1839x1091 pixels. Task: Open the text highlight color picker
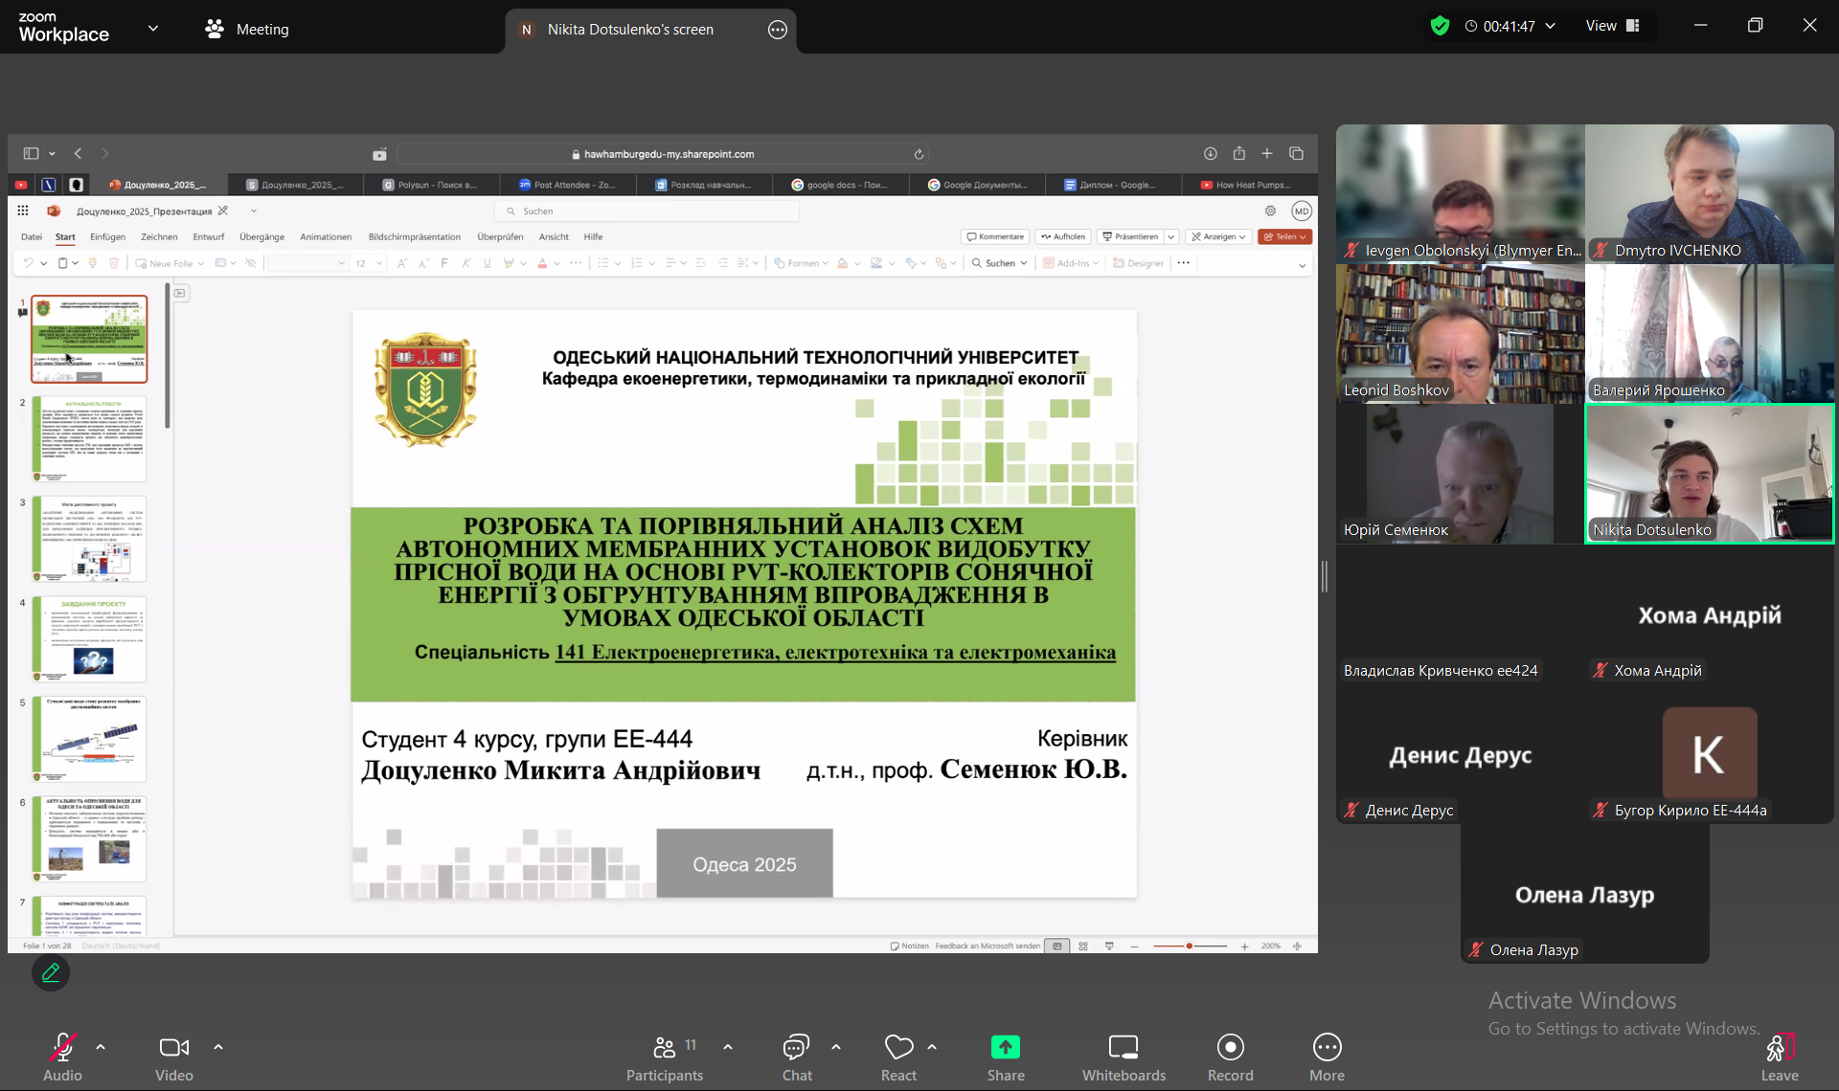tap(509, 263)
